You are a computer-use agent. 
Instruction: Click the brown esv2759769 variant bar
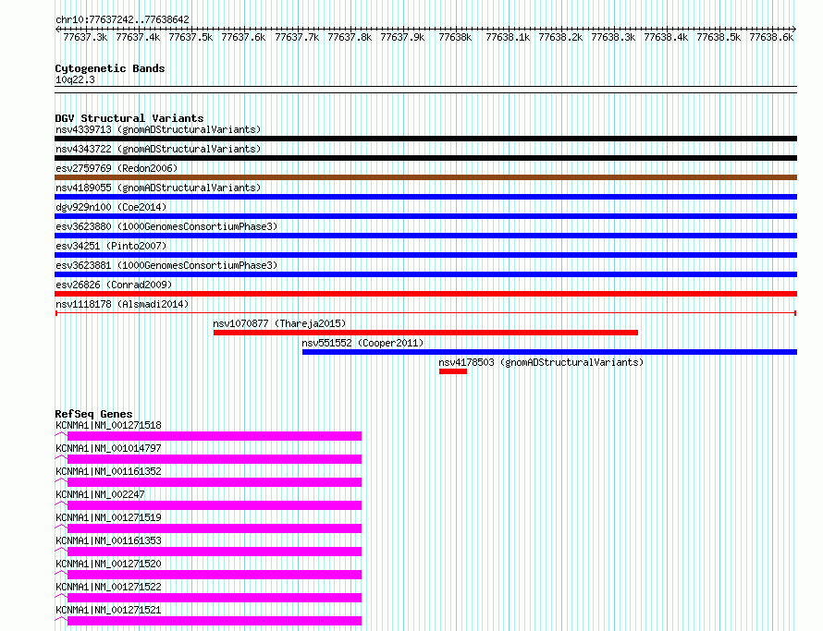425,177
